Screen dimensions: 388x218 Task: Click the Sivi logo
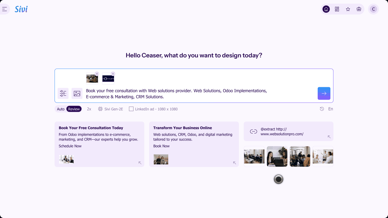(21, 9)
